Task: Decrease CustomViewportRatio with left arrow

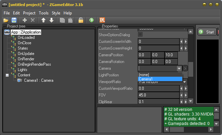Action: [181, 89]
